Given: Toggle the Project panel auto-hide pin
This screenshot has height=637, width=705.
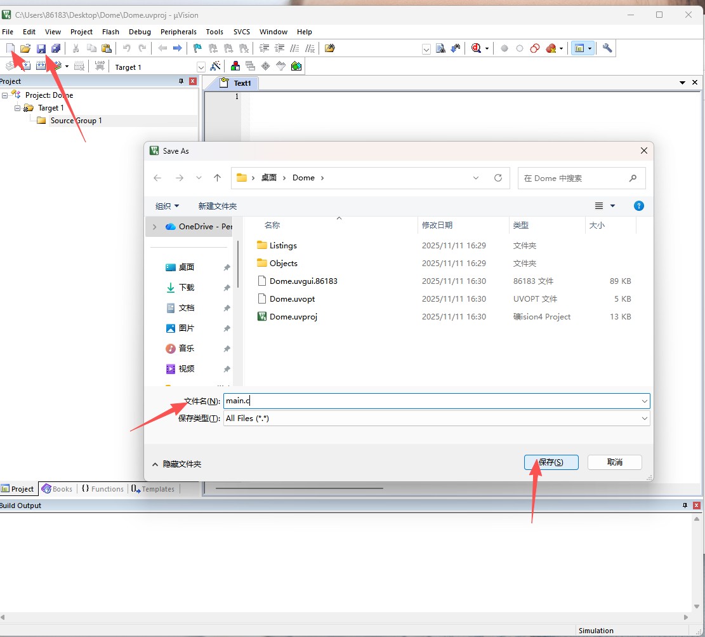Looking at the screenshot, I should (181, 81).
